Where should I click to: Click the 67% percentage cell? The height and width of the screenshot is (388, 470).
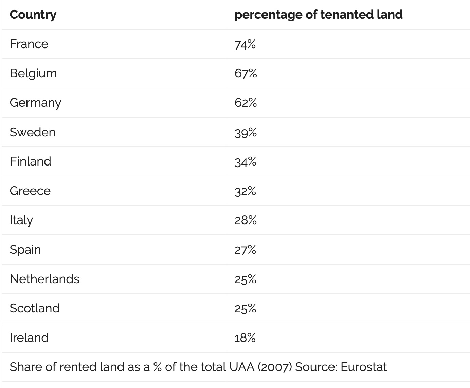[246, 74]
